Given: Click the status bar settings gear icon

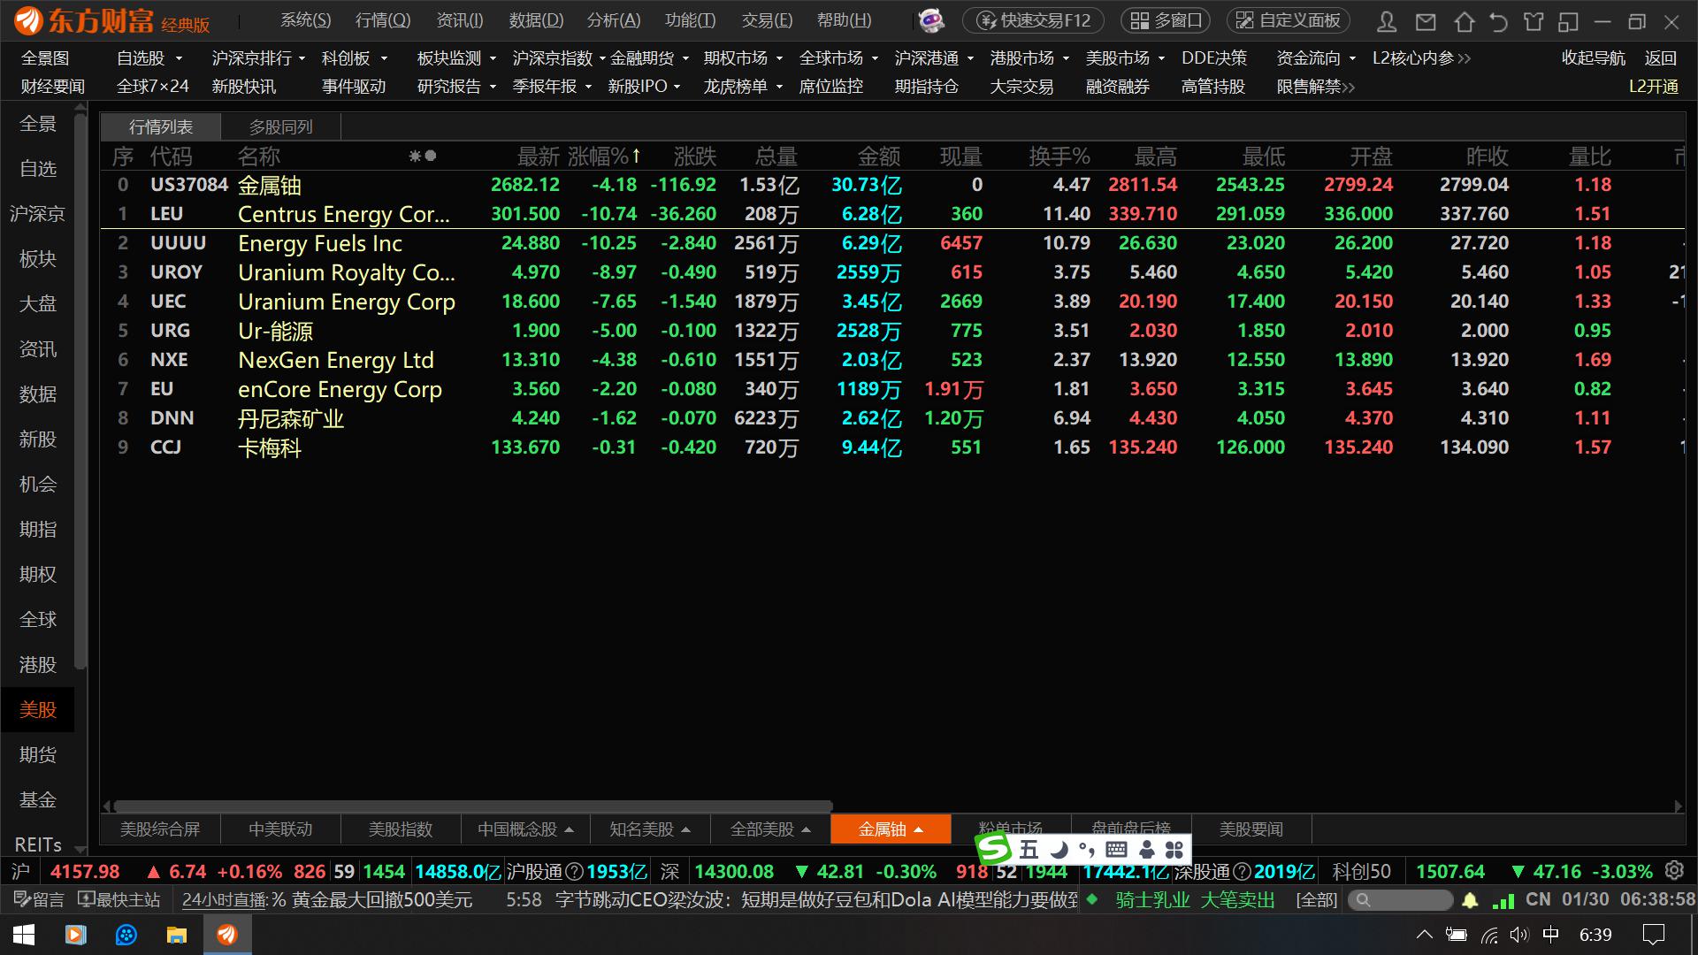Looking at the screenshot, I should pos(1674,870).
